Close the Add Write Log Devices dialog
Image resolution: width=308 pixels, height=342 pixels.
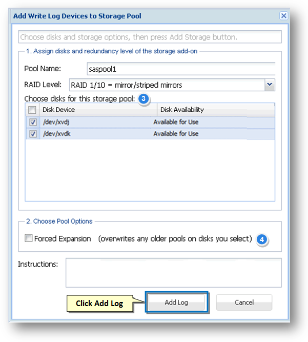pyautogui.click(x=283, y=16)
